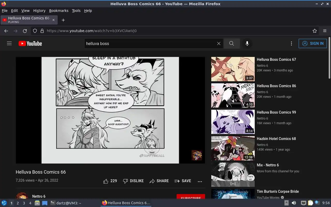The image size is (331, 207).
Task: Open the History menu
Action: [39, 11]
